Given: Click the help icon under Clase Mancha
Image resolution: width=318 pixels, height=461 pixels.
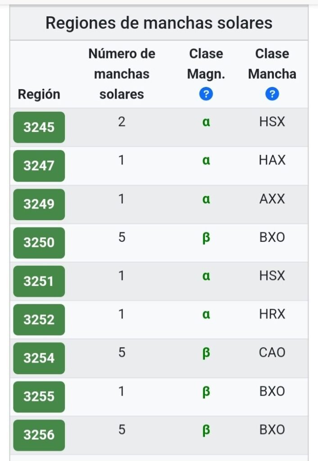Looking at the screenshot, I should coord(272,94).
